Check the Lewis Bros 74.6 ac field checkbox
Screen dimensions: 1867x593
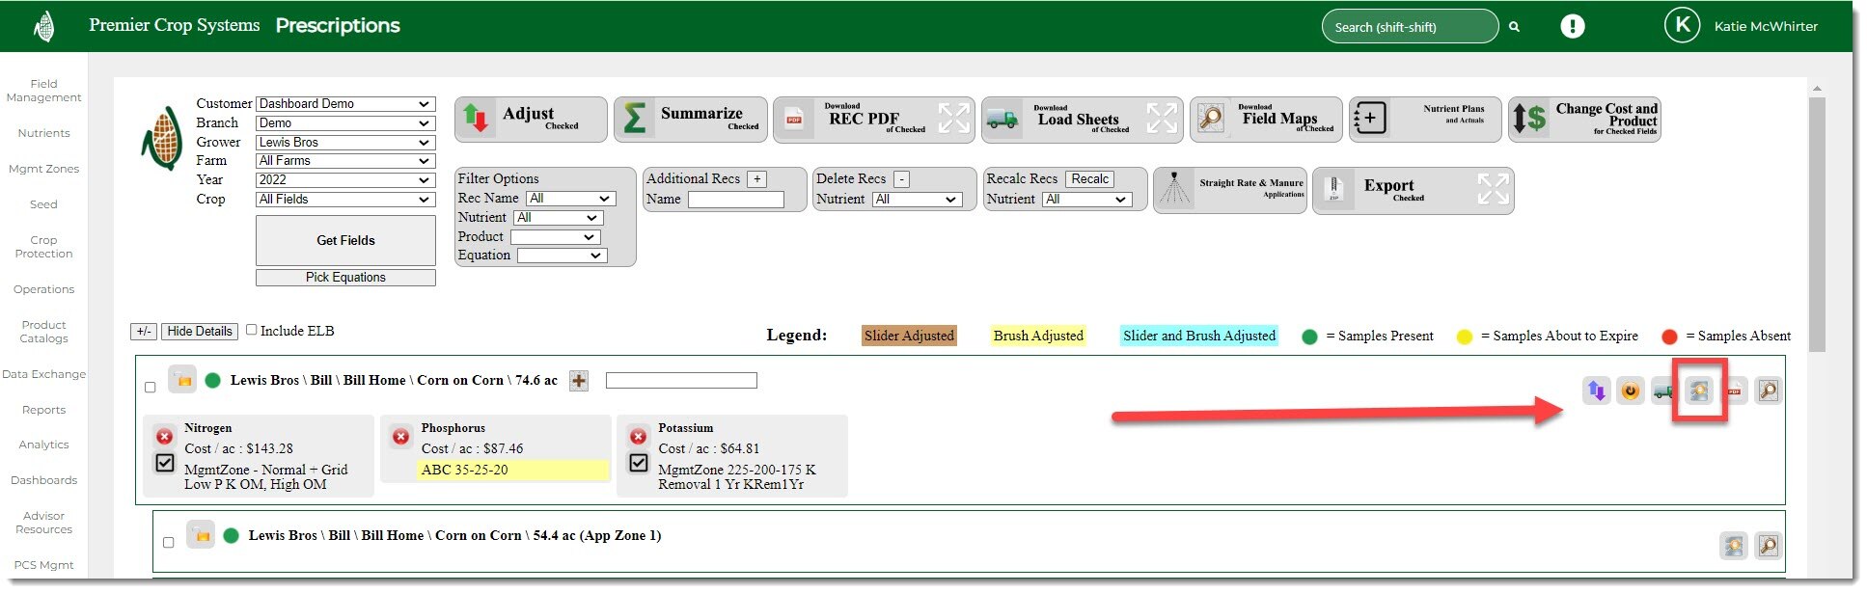[150, 388]
